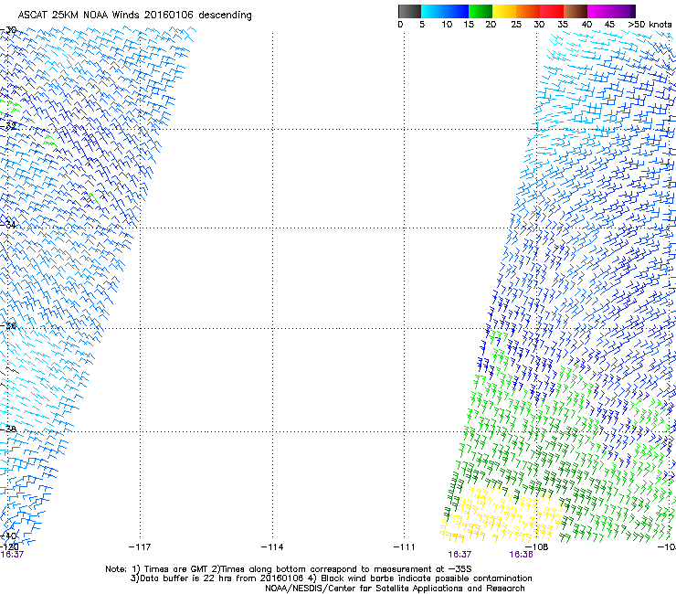The width and height of the screenshot is (676, 594).
Task: Click the -108 longitude axis label
Action: (536, 547)
